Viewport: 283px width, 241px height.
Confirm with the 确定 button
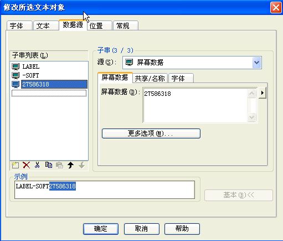(101, 229)
